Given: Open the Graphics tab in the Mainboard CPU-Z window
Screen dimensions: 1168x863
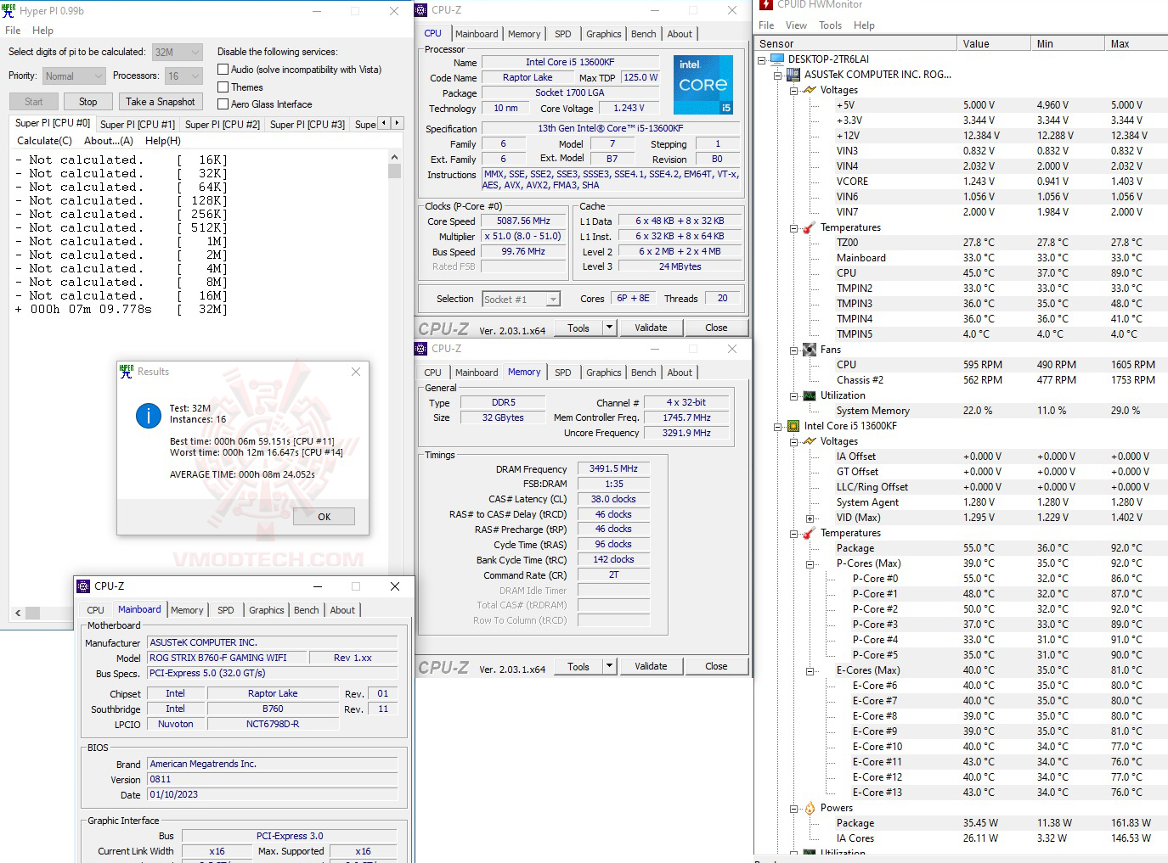Looking at the screenshot, I should pos(267,610).
